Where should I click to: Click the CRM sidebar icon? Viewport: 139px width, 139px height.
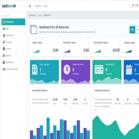click(x=4, y=29)
